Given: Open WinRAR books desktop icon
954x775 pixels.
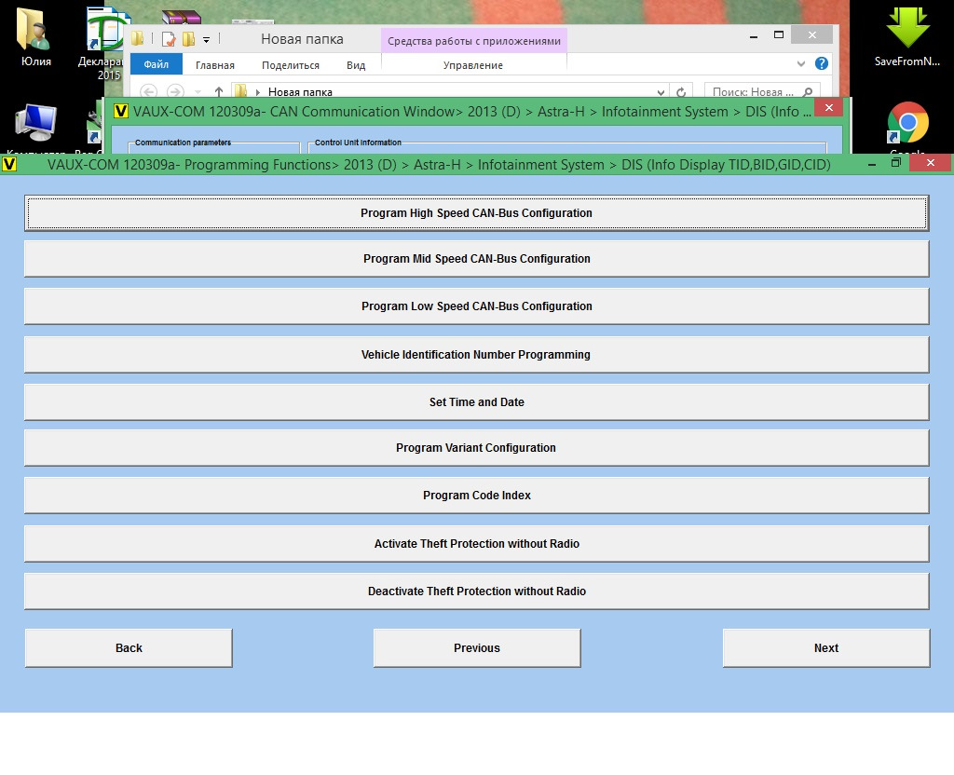Looking at the screenshot, I should 182,19.
